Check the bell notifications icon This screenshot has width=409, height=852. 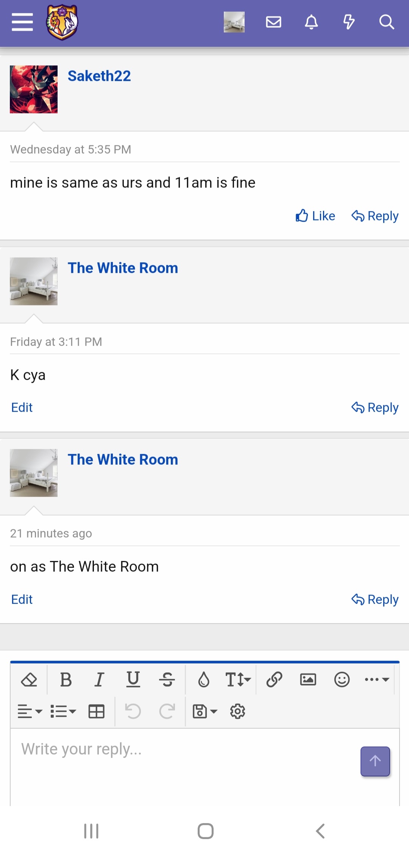(311, 22)
